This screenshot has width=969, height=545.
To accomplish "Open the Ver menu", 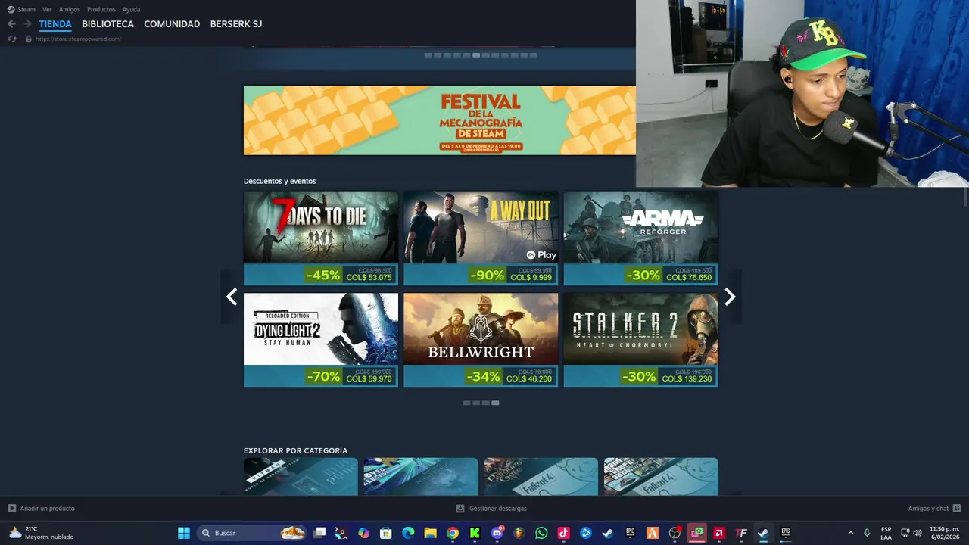I will tap(47, 9).
